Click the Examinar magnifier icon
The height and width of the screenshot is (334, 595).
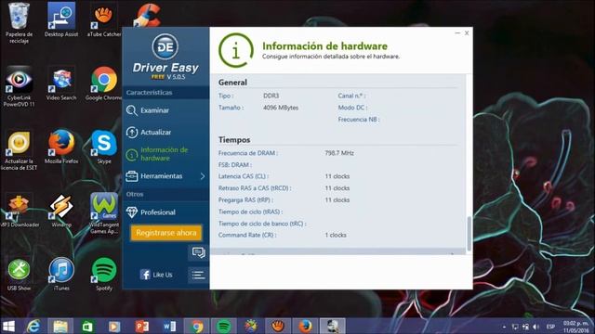pyautogui.click(x=132, y=110)
